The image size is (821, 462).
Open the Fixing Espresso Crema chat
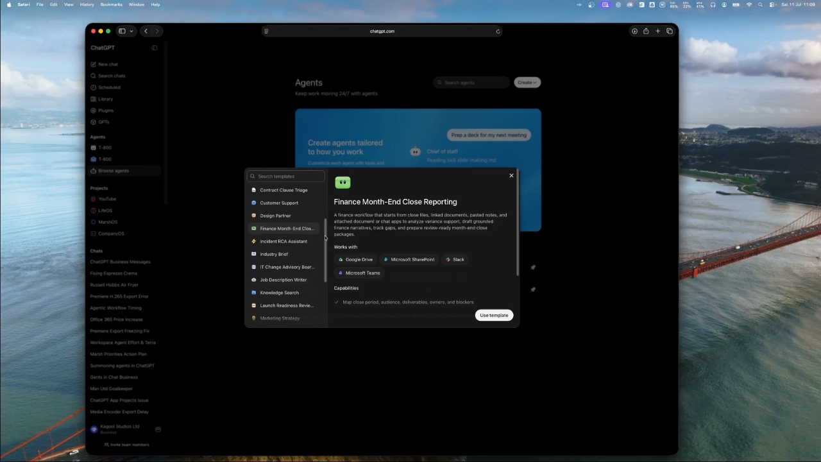pyautogui.click(x=114, y=273)
